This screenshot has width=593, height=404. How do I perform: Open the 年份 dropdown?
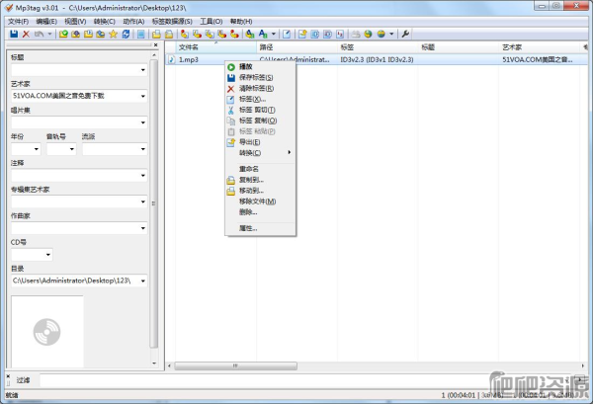pyautogui.click(x=37, y=149)
